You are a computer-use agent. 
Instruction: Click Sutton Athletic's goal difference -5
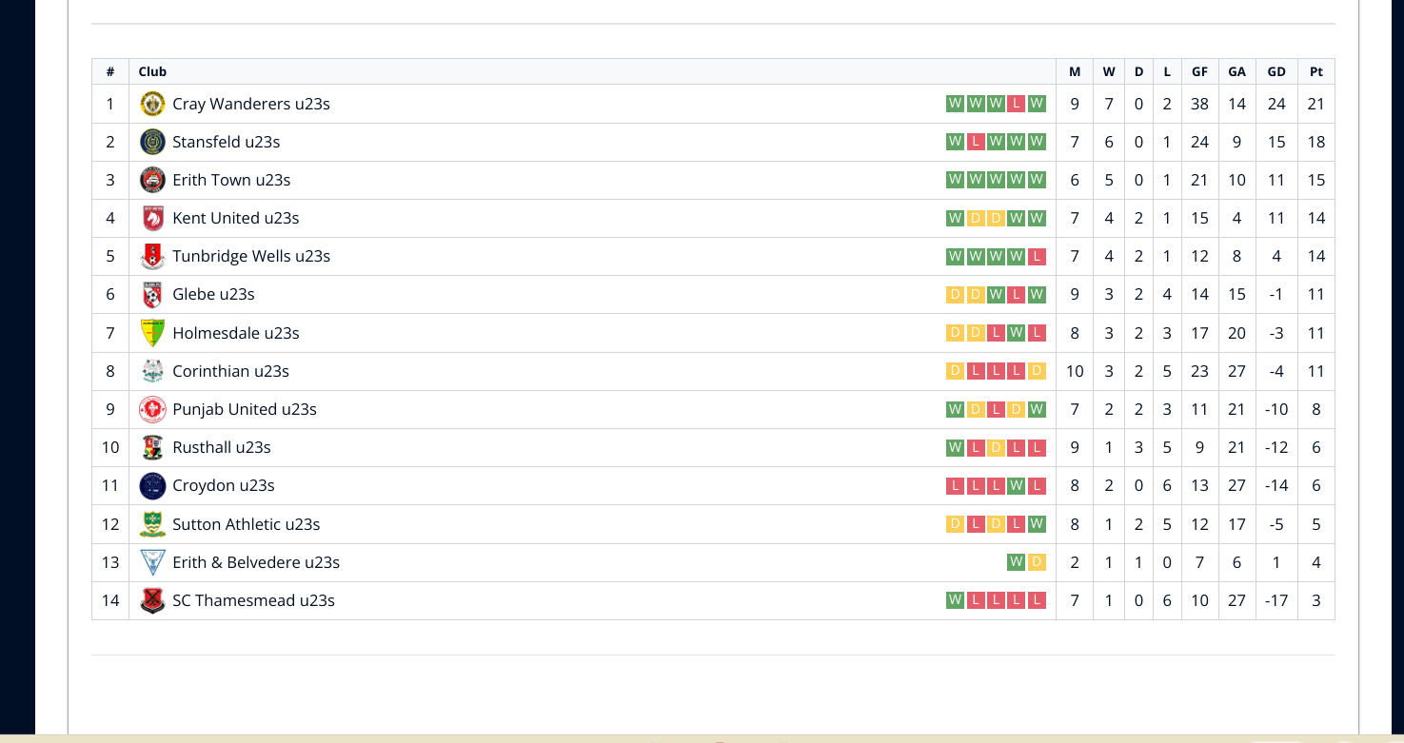[x=1276, y=524]
